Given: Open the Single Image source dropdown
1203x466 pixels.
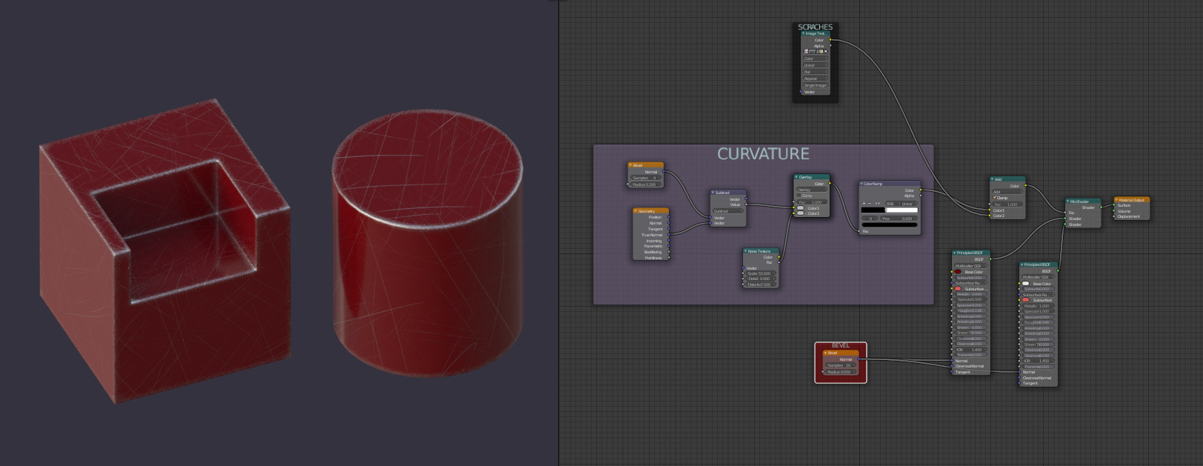Looking at the screenshot, I should [815, 85].
